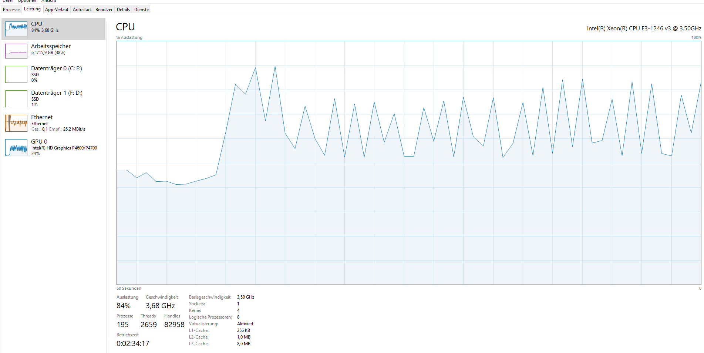
Task: Switch to the Prozesse tab
Action: click(11, 10)
